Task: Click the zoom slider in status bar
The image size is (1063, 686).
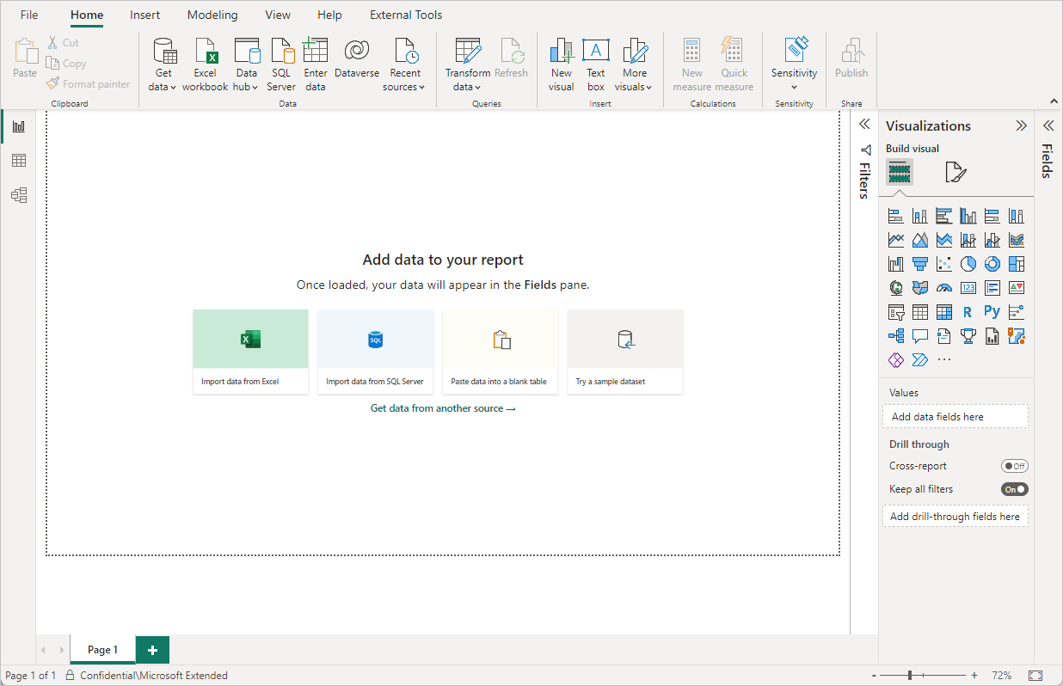Action: coord(910,676)
